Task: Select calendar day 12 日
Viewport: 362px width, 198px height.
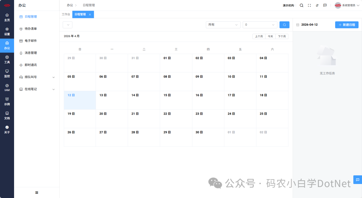Action: 80,100
